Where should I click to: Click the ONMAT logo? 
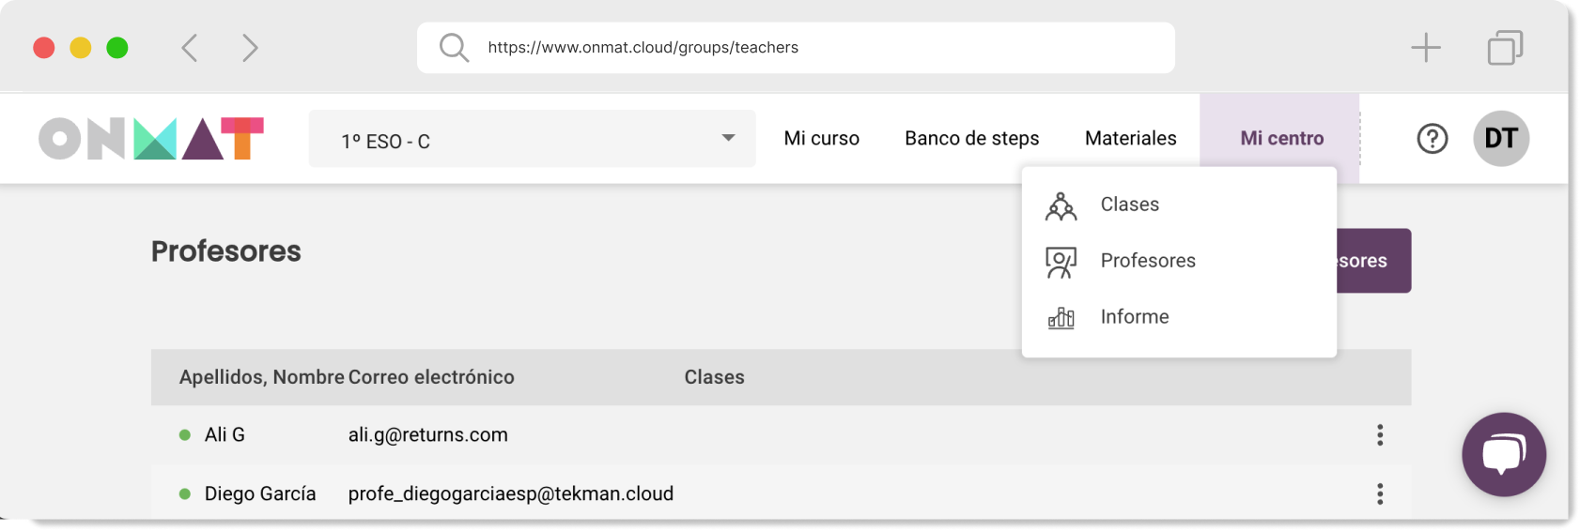click(x=151, y=139)
